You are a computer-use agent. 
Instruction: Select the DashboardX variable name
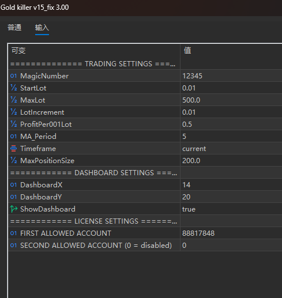42,185
